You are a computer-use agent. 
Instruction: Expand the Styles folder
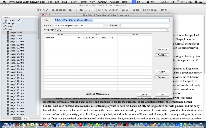[x=3, y=26]
